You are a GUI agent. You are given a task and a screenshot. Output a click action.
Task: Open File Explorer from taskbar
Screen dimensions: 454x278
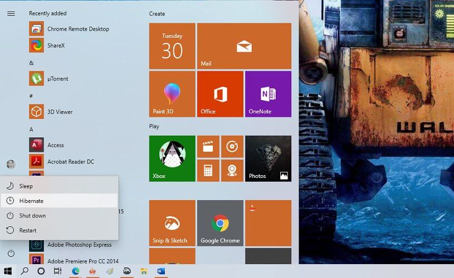click(144, 271)
